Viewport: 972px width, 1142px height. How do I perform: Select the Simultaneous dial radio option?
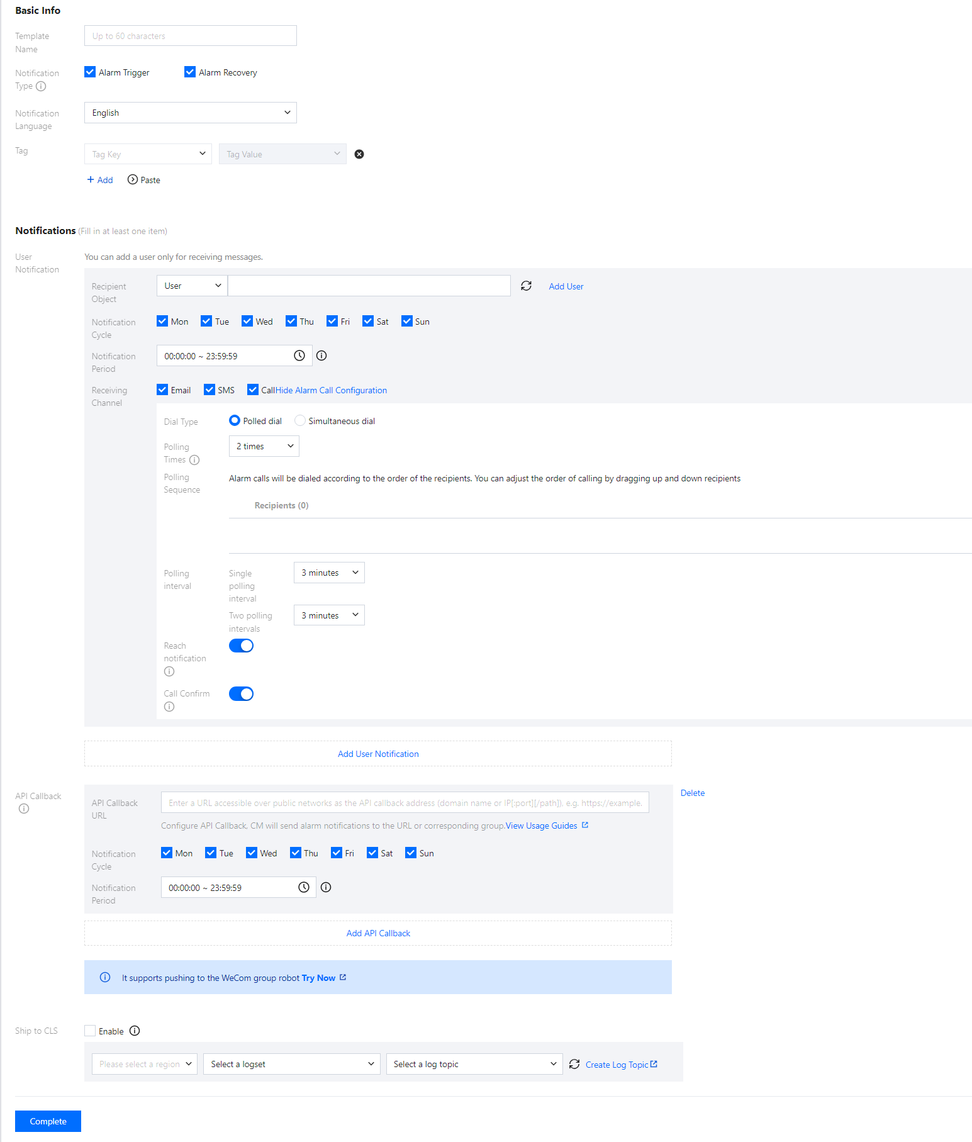pos(300,421)
